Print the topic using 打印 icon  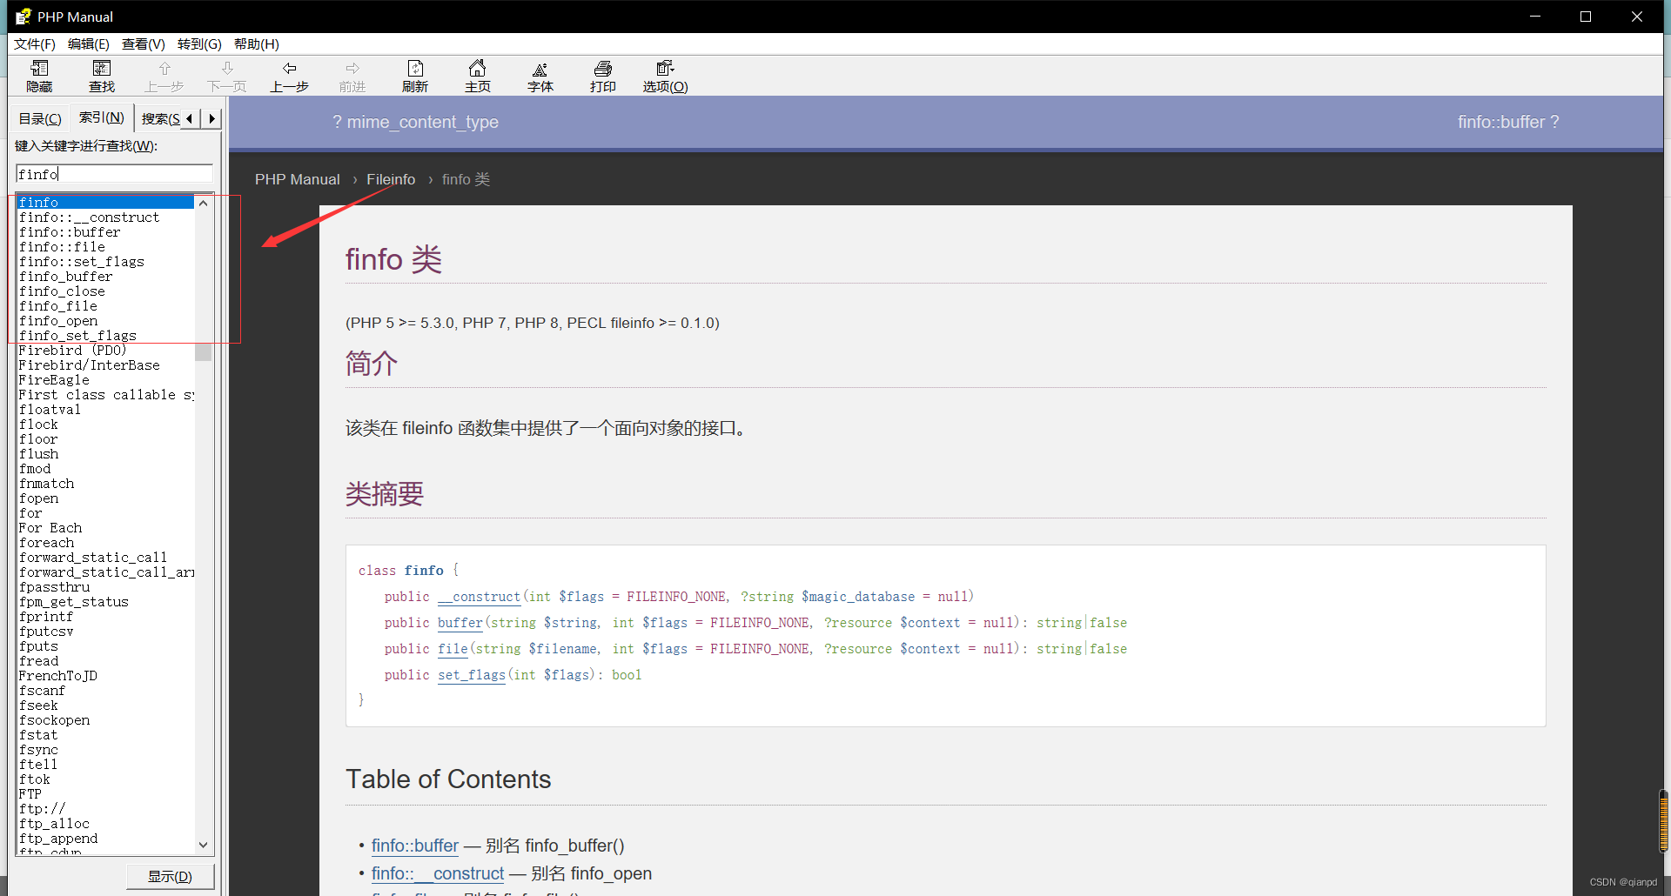click(x=602, y=75)
